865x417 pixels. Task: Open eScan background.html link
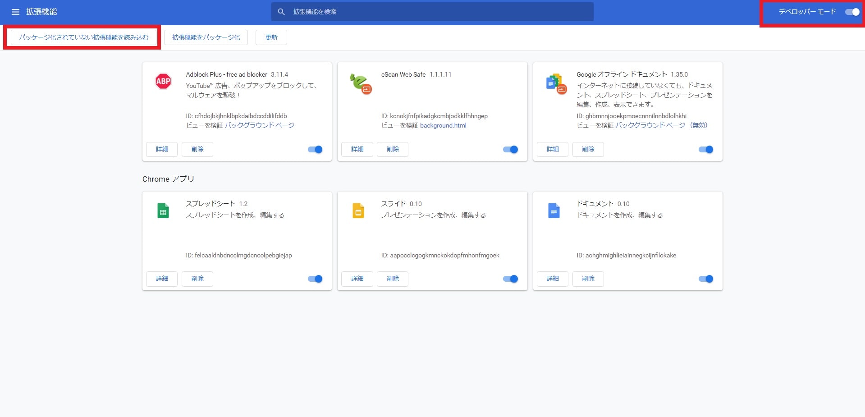point(443,125)
